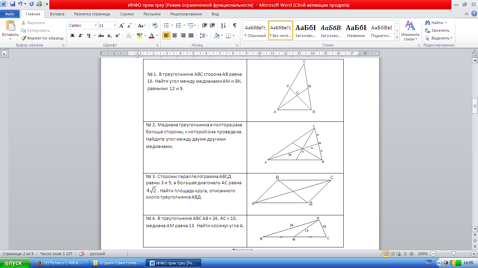Toggle italic (К) formatting

coord(80,36)
